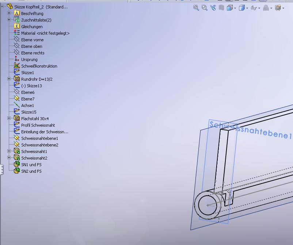This screenshot has height=245, width=293.
Task: Click the View Settings monitor icon
Action: [278, 8]
